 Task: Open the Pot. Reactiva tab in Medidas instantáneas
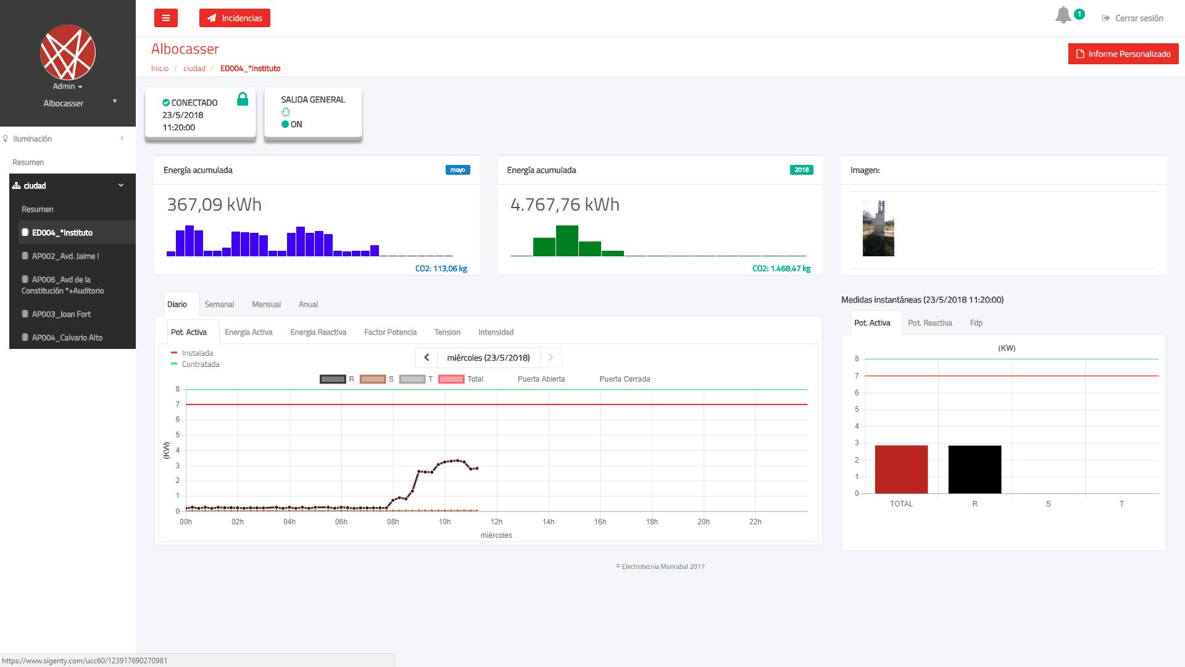930,322
